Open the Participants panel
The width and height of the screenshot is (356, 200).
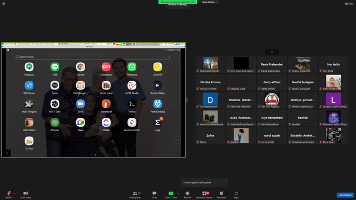pos(135,194)
